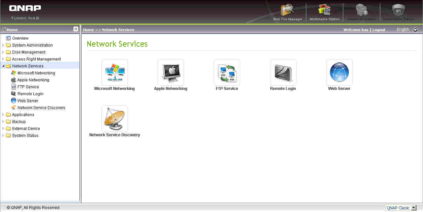The height and width of the screenshot is (212, 423).
Task: Select Network Services in the tree
Action: [28, 66]
